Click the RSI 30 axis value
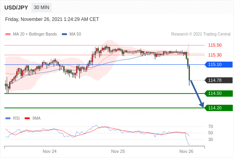 (211, 139)
